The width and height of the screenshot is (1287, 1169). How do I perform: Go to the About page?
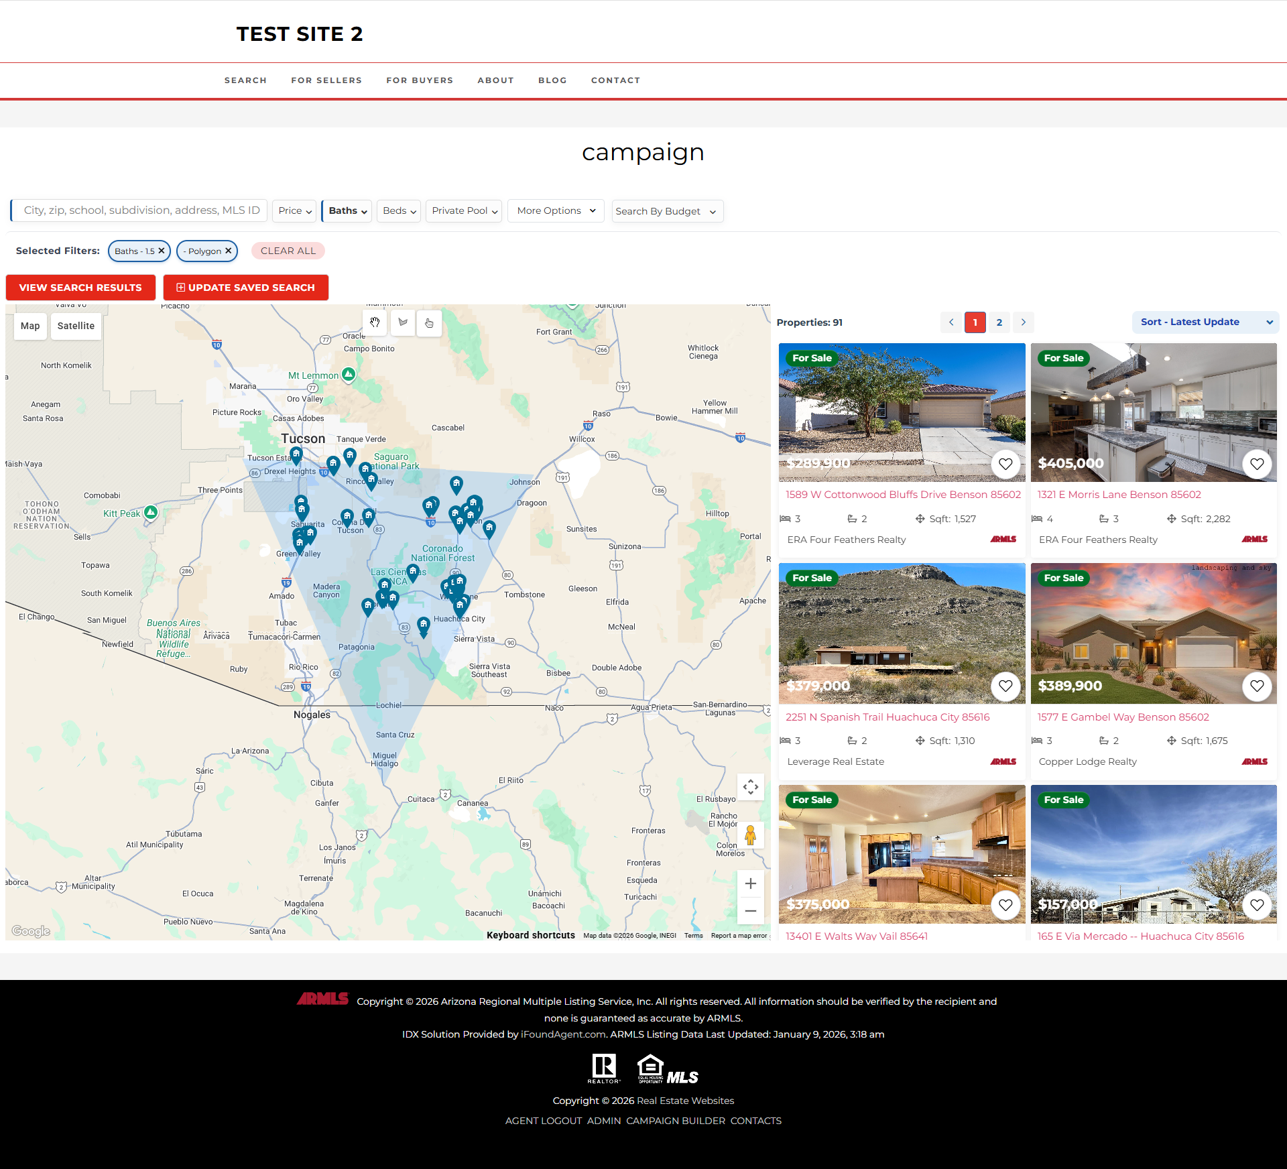point(496,80)
